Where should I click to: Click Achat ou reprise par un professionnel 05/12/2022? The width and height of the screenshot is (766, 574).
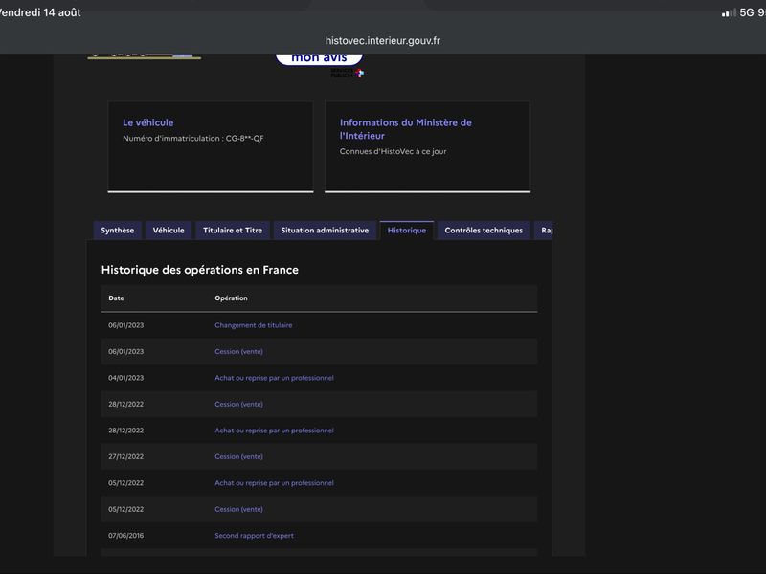[x=274, y=483]
